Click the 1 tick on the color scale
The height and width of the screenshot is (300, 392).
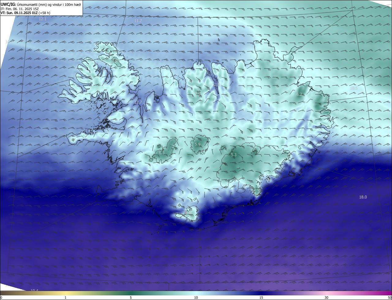coord(66,298)
